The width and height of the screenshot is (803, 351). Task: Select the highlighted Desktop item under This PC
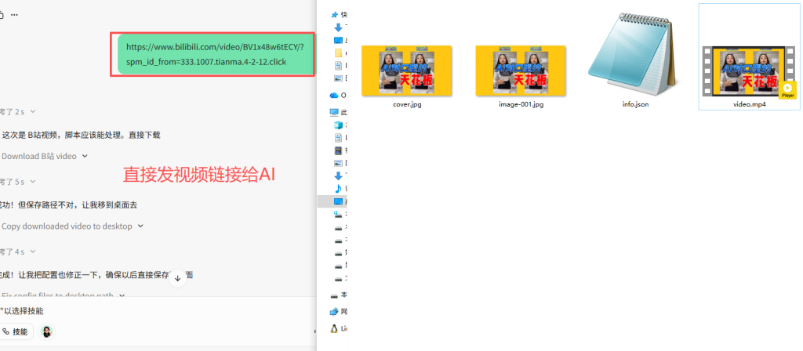332,201
